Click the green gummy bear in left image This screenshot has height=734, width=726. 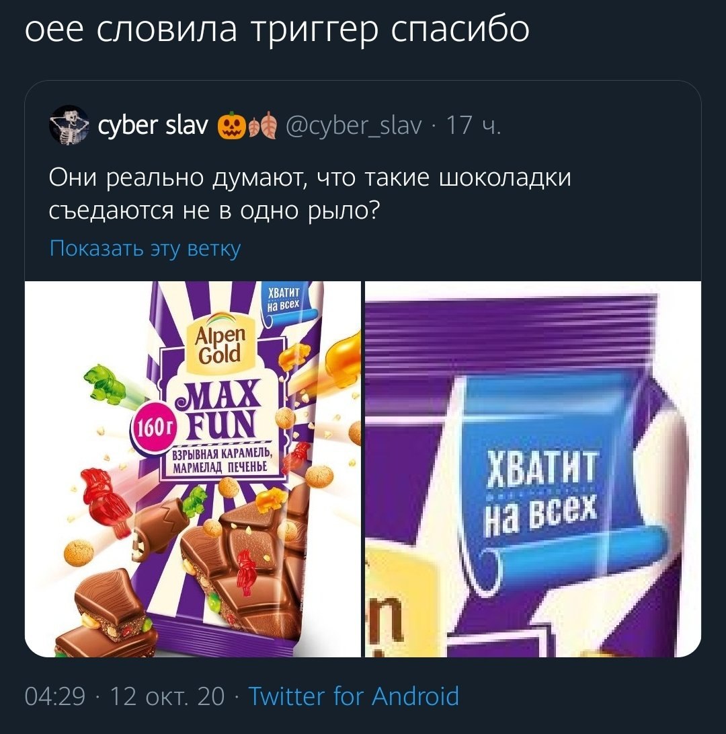coord(107,385)
